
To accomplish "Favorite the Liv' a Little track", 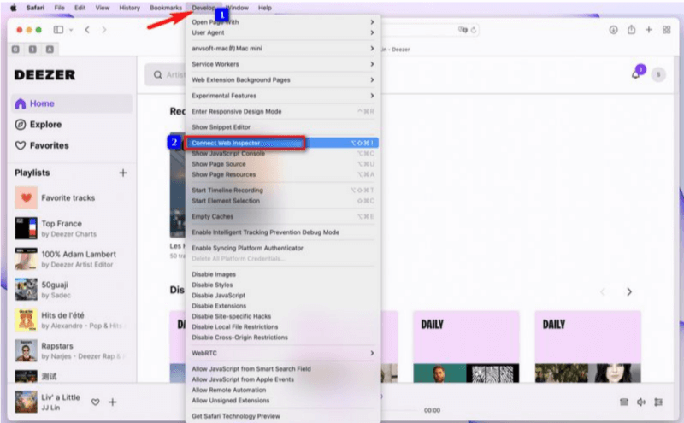I will (x=95, y=402).
